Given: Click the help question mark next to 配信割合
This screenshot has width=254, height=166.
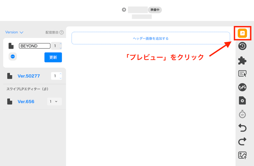Looking at the screenshot, I should pyautogui.click(x=61, y=33).
